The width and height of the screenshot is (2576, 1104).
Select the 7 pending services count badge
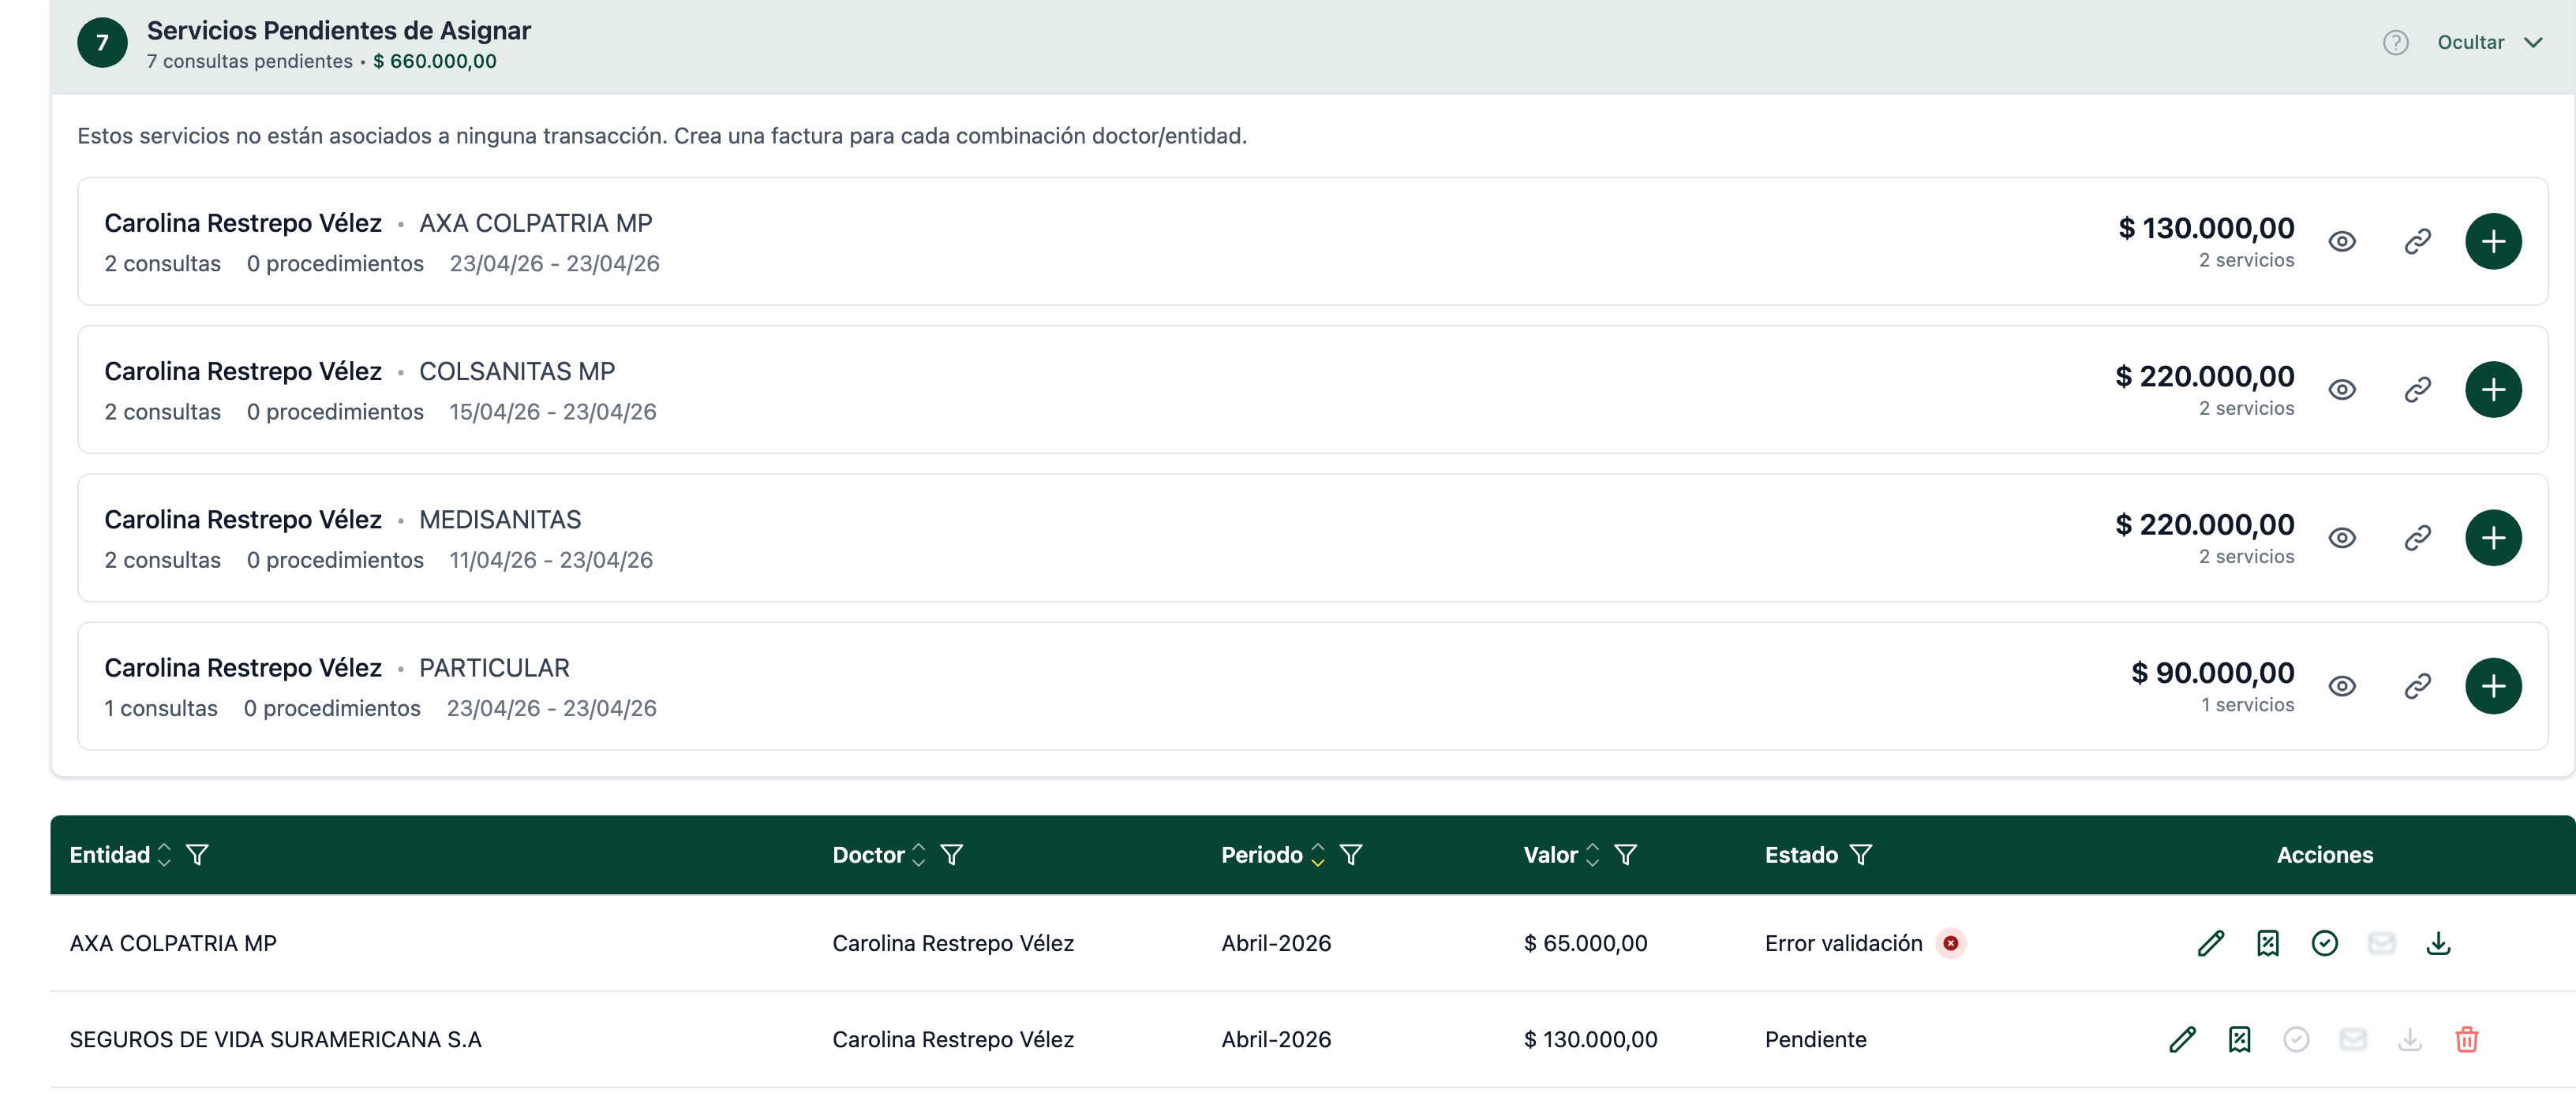pos(102,43)
